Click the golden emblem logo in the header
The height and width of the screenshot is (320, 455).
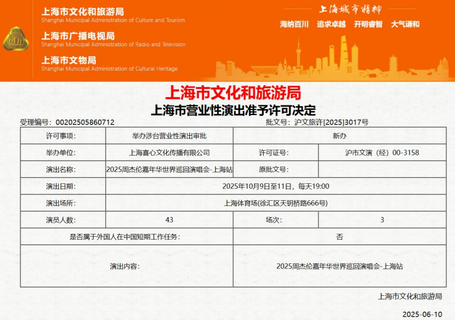pos(16,39)
